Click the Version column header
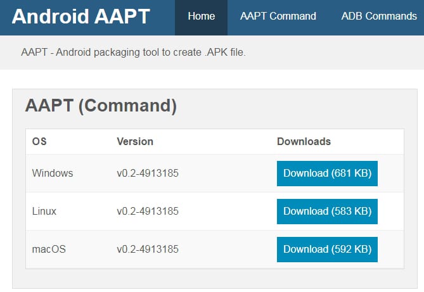Image resolution: width=424 pixels, height=292 pixels. (135, 142)
